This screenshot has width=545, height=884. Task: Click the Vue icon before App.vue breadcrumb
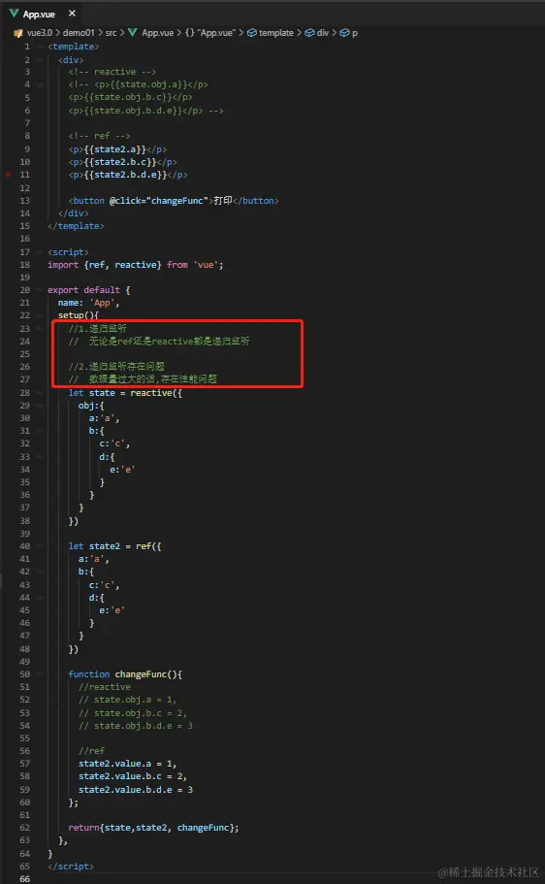133,33
